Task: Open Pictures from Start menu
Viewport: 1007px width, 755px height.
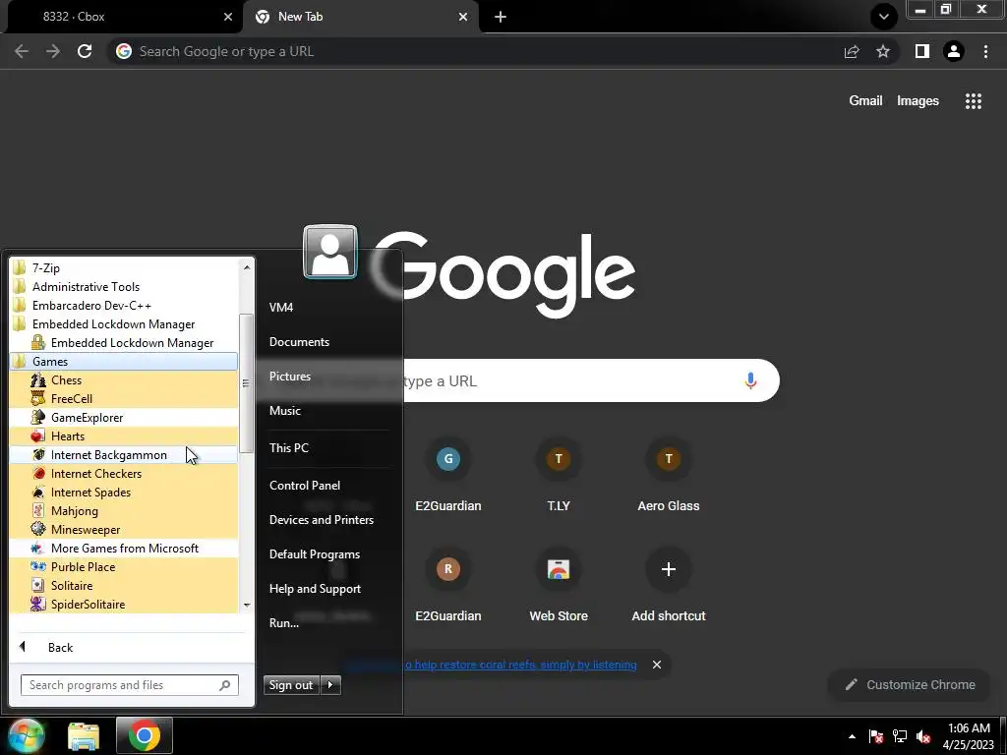Action: tap(327, 377)
